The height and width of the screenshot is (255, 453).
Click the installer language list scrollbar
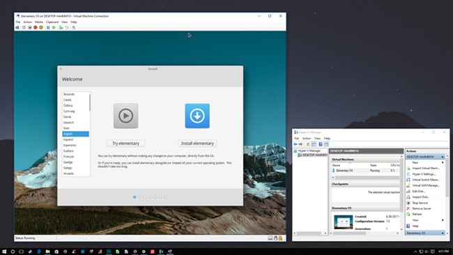coord(90,102)
